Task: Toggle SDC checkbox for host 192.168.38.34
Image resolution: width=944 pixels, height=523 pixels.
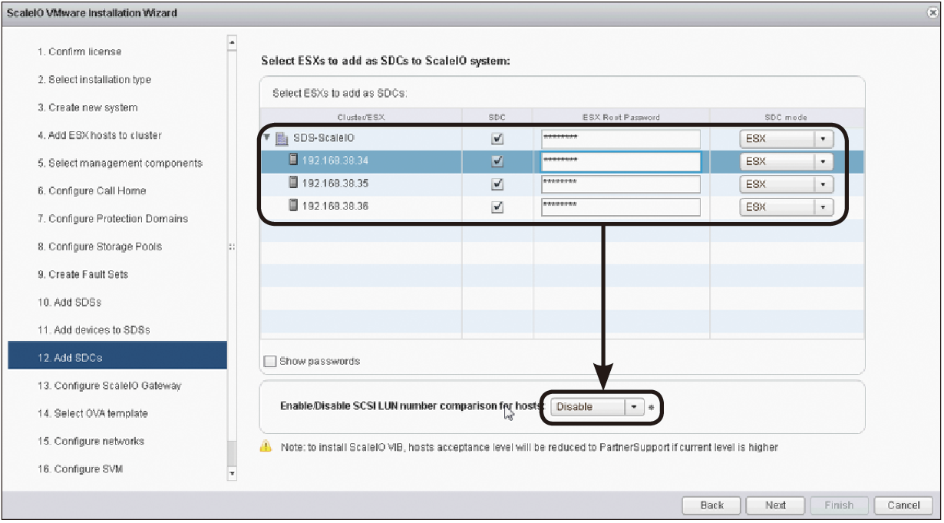Action: [x=497, y=161]
